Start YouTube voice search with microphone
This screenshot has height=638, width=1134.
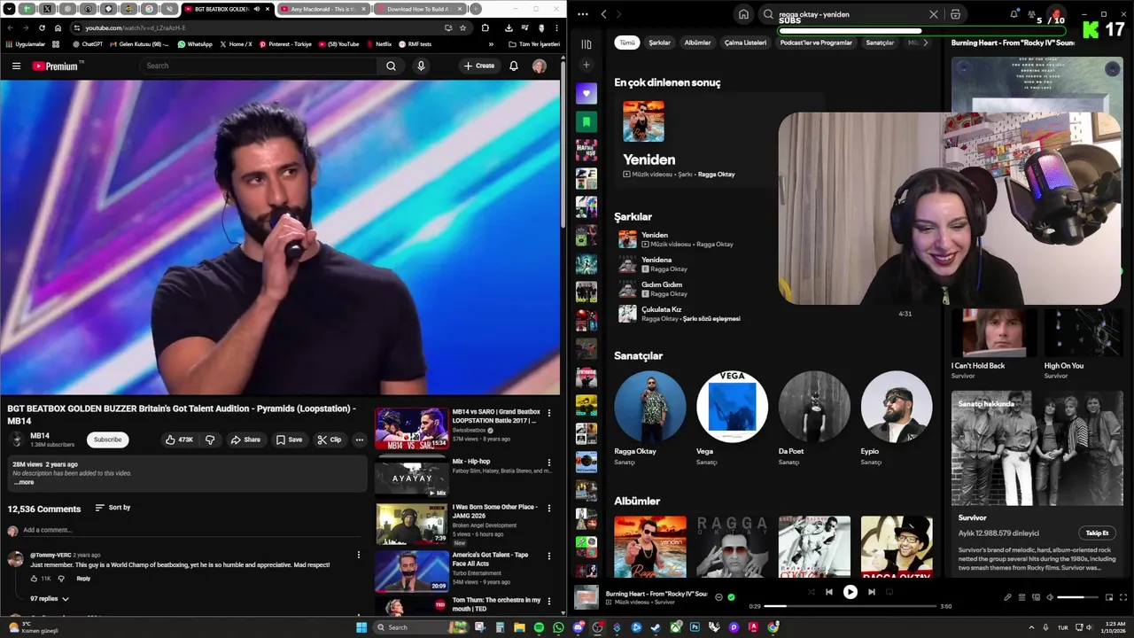point(421,66)
